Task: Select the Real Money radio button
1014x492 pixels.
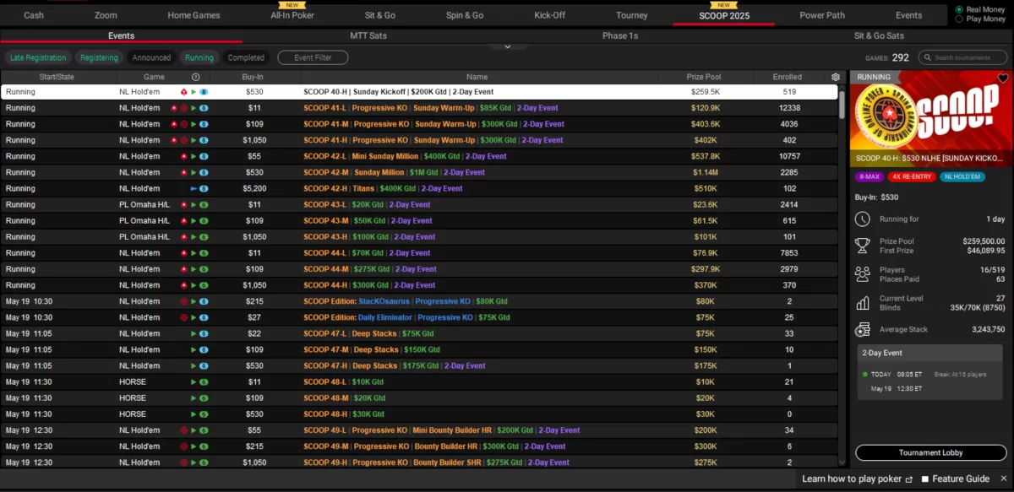Action: coord(959,9)
